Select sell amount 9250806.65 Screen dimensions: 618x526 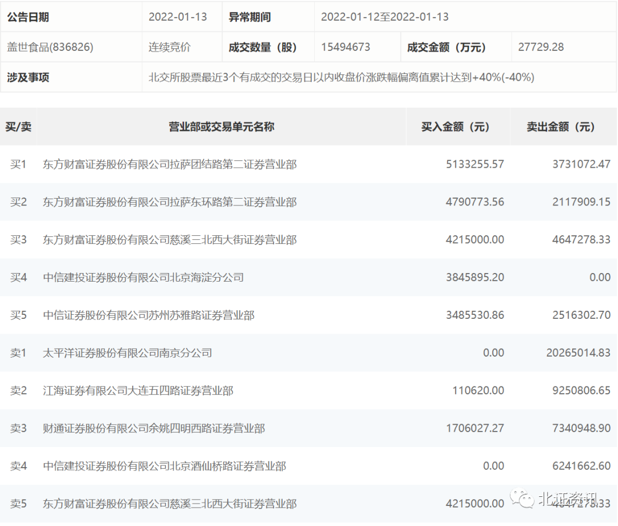click(581, 391)
